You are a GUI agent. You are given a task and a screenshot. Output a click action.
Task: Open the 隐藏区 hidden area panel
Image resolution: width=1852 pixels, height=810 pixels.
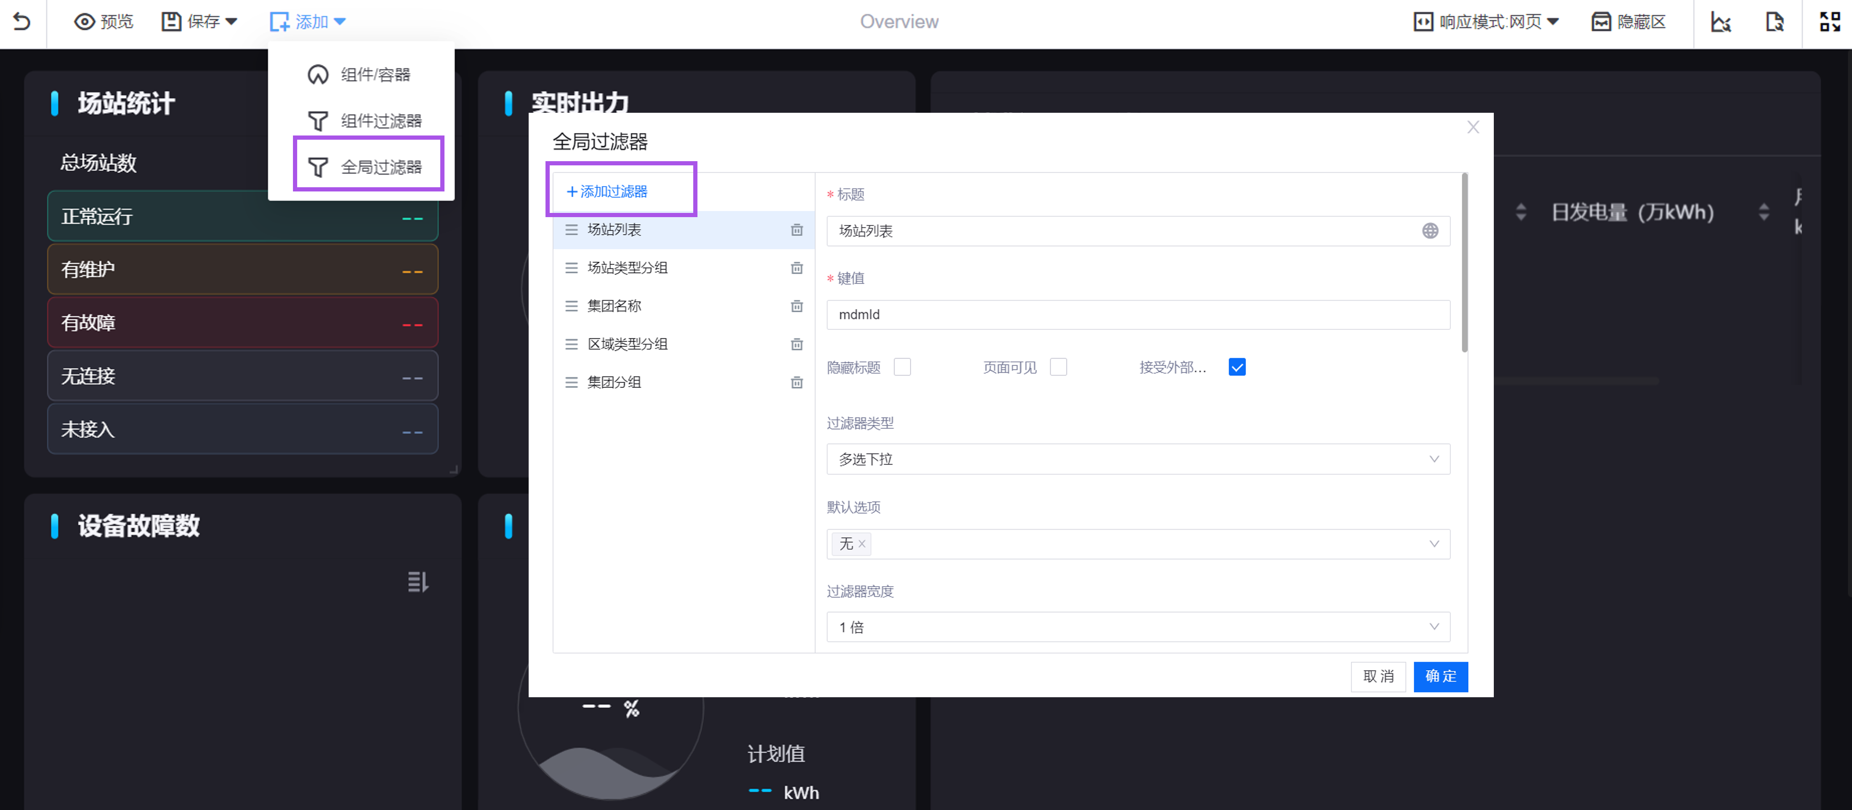click(x=1628, y=21)
